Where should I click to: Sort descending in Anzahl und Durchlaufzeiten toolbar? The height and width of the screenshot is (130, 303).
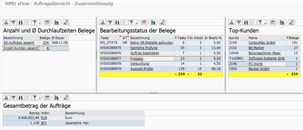[13, 22]
